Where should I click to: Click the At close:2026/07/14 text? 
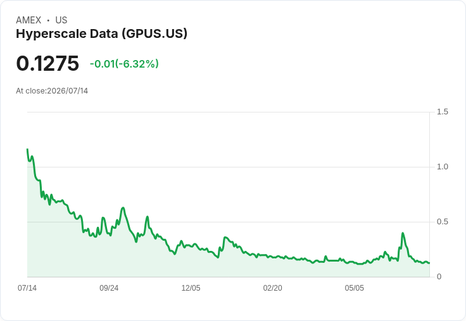click(x=52, y=91)
